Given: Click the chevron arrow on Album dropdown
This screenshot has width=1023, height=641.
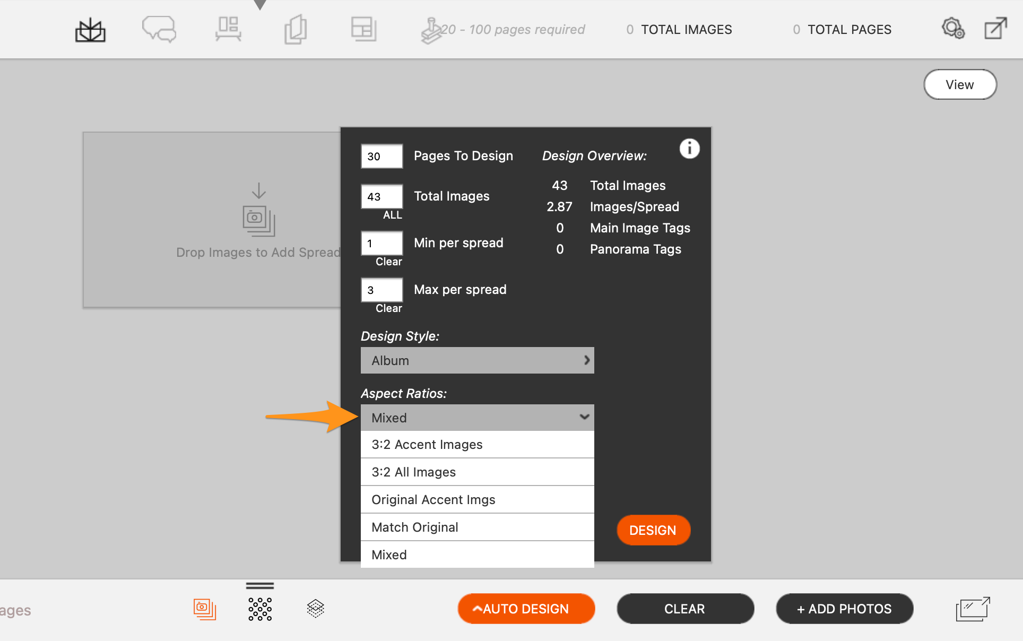Looking at the screenshot, I should pyautogui.click(x=586, y=360).
